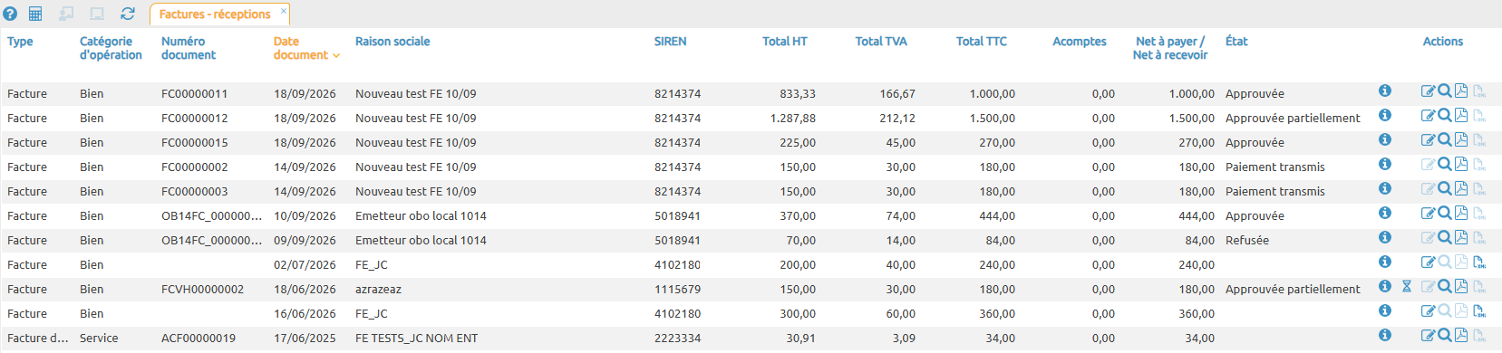The height and width of the screenshot is (353, 1502).
Task: View invoice FC00000003 with magnifier icon
Action: pos(1445,188)
